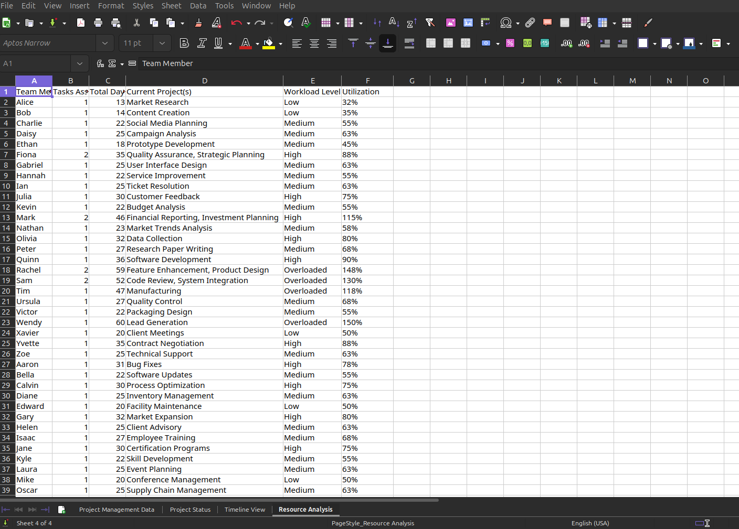
Task: Increase indent
Action: [605, 43]
